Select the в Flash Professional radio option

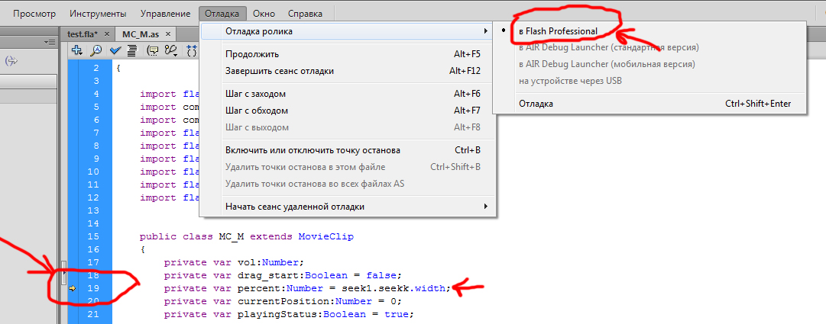point(649,31)
